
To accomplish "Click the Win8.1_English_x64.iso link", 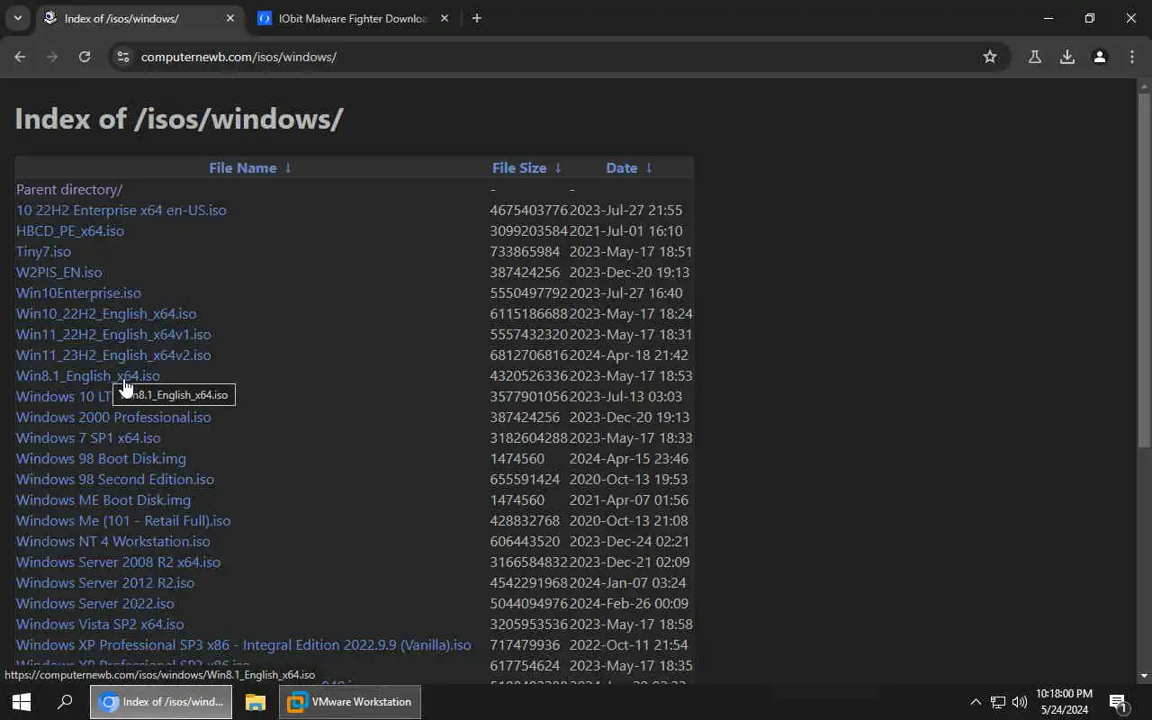I will (88, 375).
